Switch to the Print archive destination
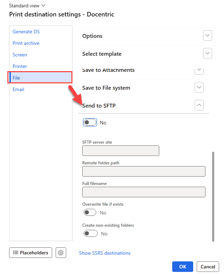Screen dimensions: 224x274 coord(26,43)
